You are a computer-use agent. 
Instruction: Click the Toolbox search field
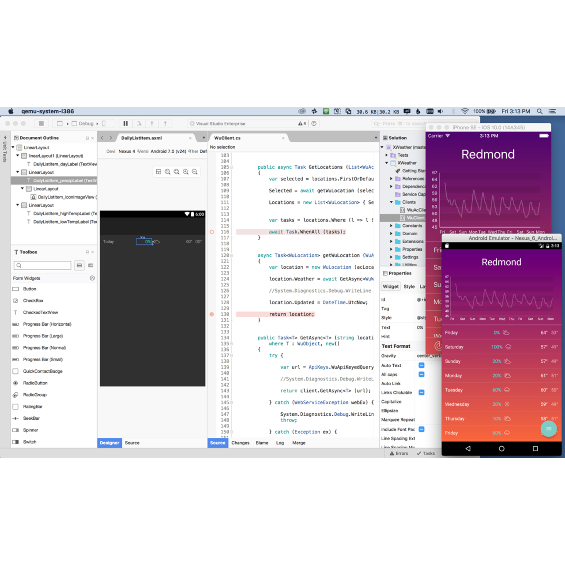point(42,265)
